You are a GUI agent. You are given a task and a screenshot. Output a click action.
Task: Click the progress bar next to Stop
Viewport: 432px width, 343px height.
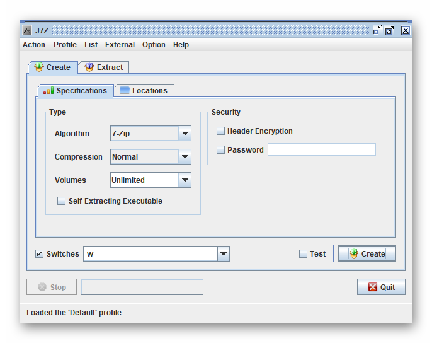pos(142,287)
